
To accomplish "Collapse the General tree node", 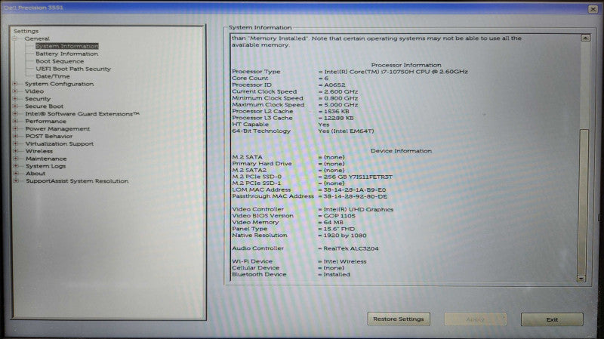I will pyautogui.click(x=15, y=39).
